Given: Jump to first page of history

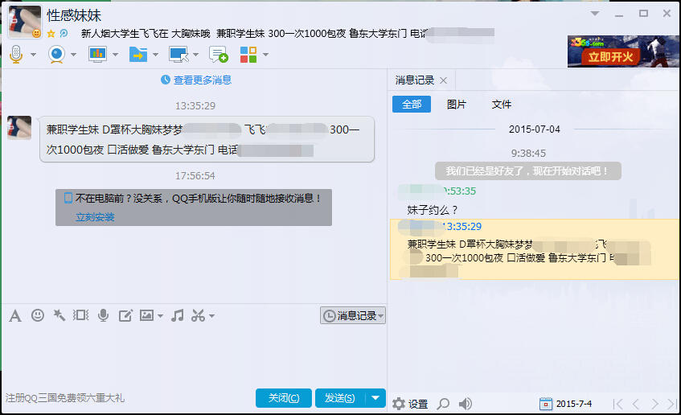Looking at the screenshot, I should [618, 404].
